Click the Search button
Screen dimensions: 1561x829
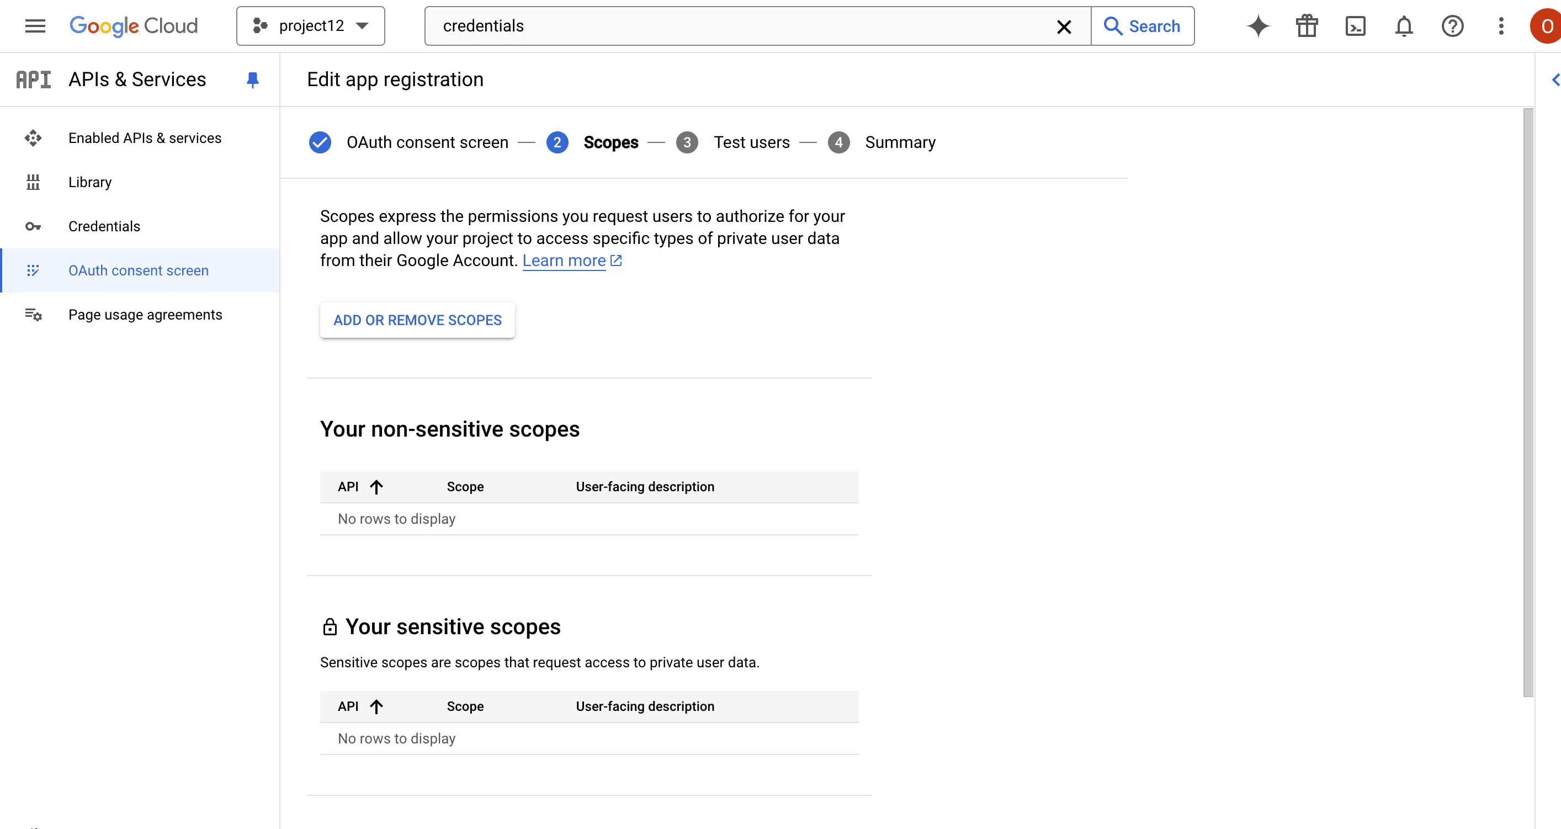coord(1143,26)
